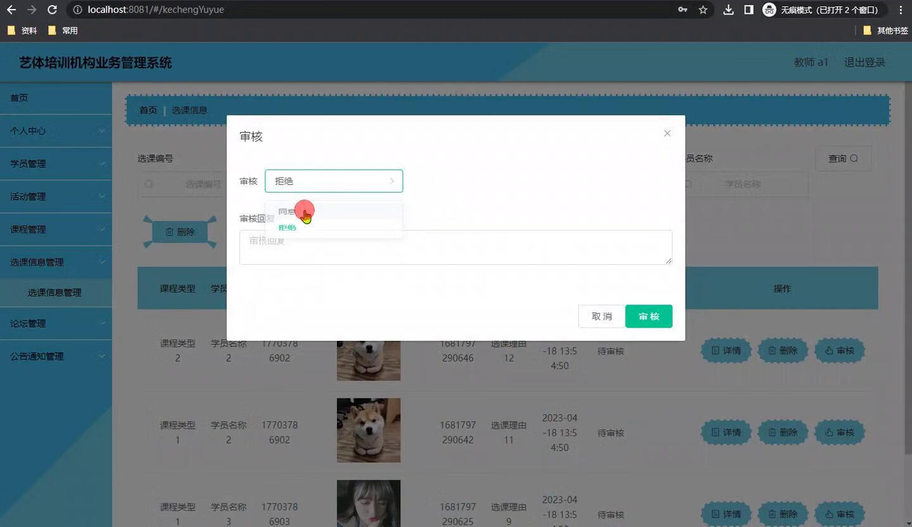Click the dog photo in the 1681797290646 row
Screen dimensions: 912x527
point(369,360)
